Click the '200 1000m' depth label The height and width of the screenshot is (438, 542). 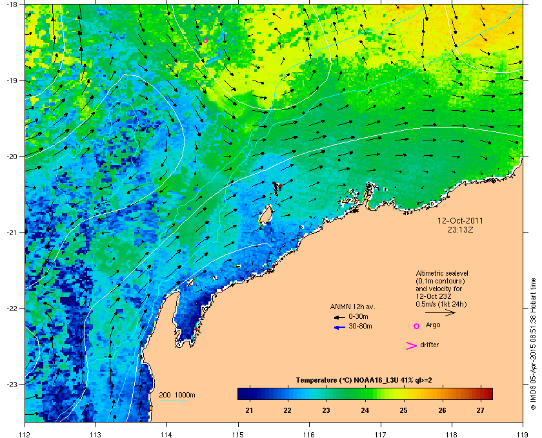(x=177, y=395)
